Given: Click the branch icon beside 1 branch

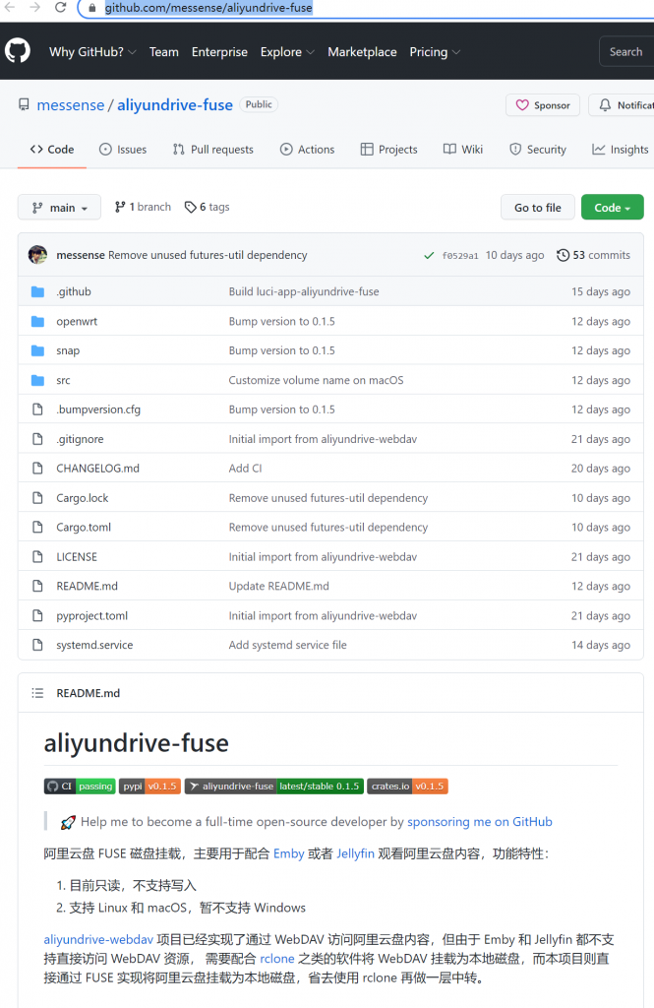Looking at the screenshot, I should click(120, 207).
